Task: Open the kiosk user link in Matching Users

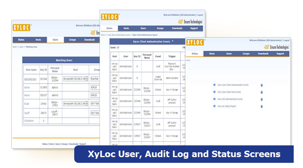Action: click(27, 104)
